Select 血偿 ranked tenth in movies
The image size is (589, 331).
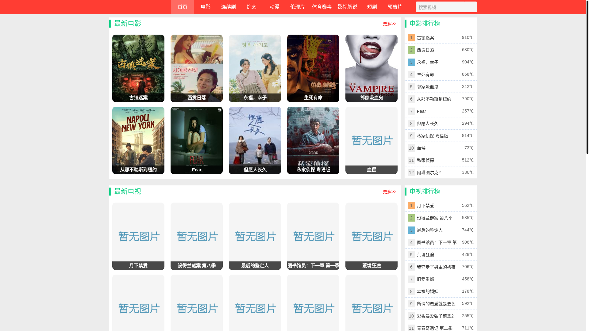pyautogui.click(x=421, y=148)
